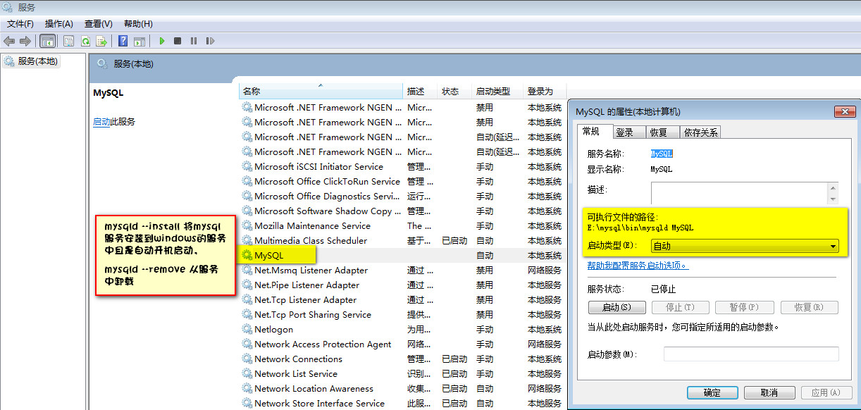Screen dimensions: 861x410
Task: Click gear icon of Mozilla Maintenance Service
Action: [247, 225]
